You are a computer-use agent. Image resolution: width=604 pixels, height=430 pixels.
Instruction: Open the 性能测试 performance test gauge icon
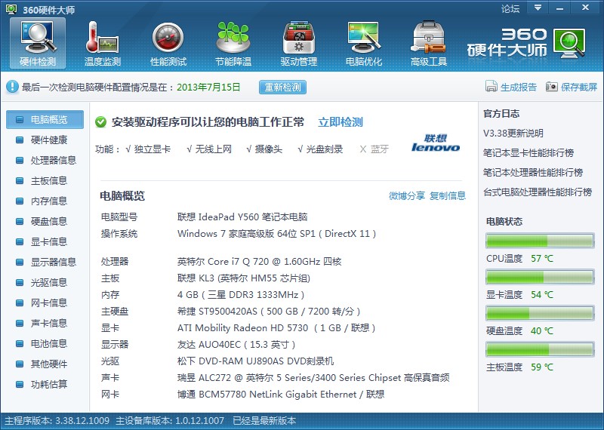click(x=168, y=39)
